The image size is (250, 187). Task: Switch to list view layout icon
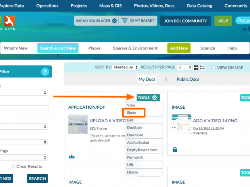(x=202, y=67)
